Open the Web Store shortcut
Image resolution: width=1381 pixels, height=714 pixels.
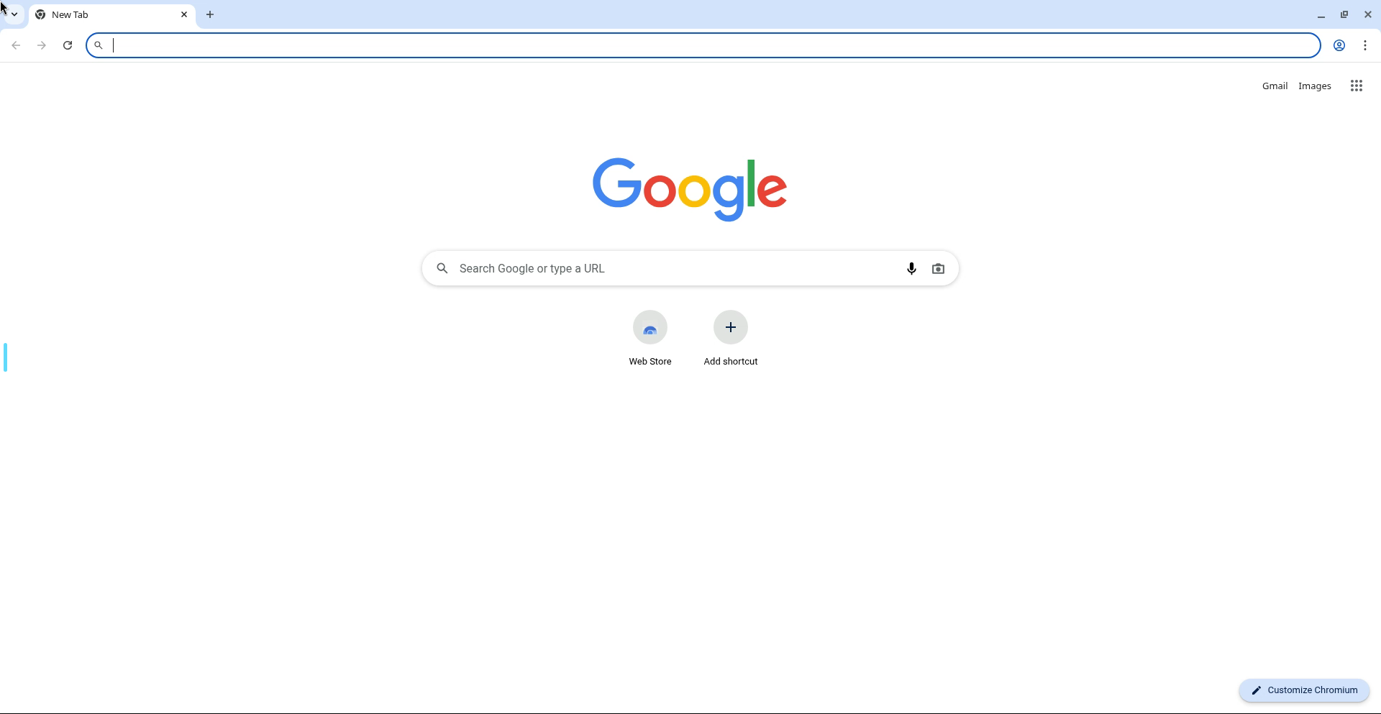[x=650, y=339]
